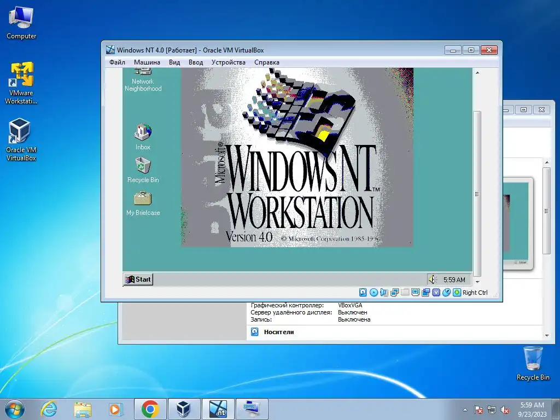Select the My Briefcase icon

(x=143, y=203)
